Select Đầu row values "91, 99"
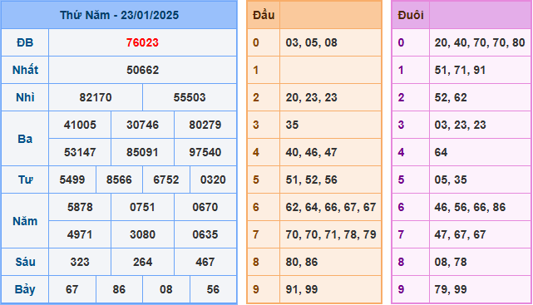The width and height of the screenshot is (533, 305). click(302, 289)
